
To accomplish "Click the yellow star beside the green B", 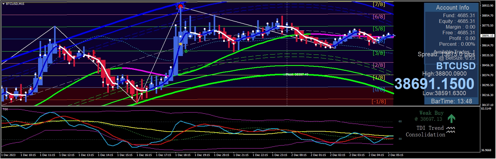I will pos(180,45).
